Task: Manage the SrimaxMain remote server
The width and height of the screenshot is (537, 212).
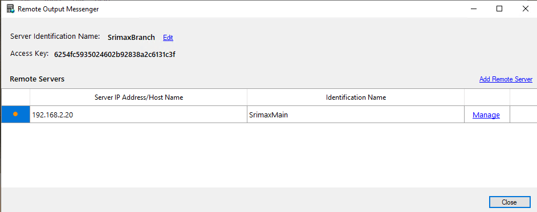Action: [x=486, y=115]
